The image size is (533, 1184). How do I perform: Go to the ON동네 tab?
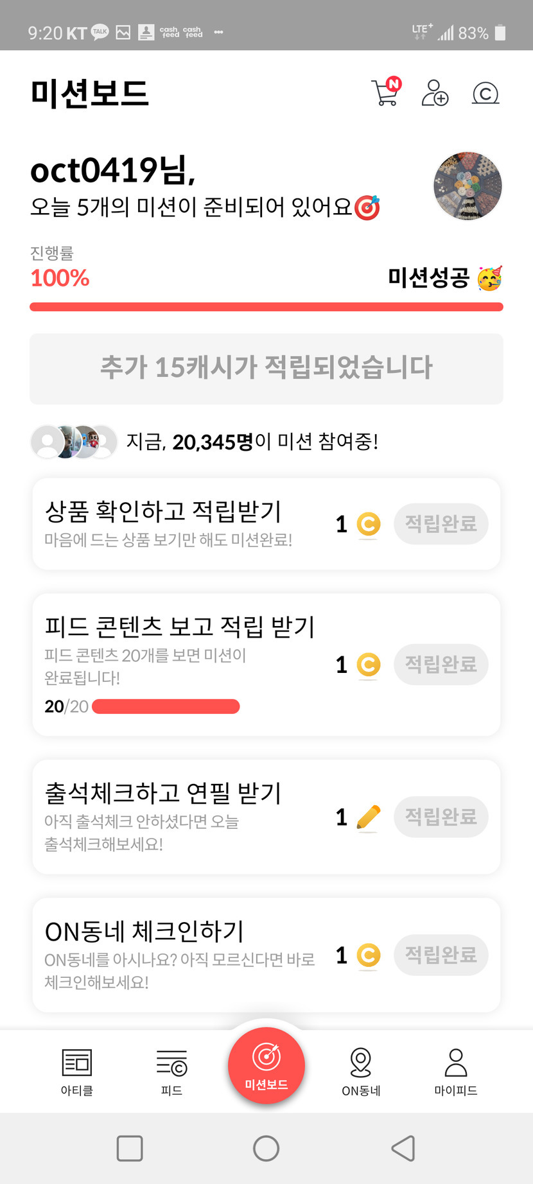361,1072
